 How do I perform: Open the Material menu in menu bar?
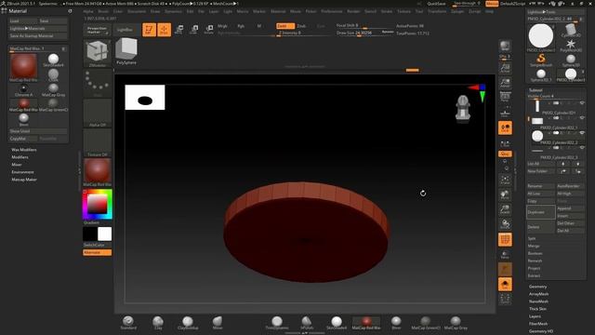[278, 11]
